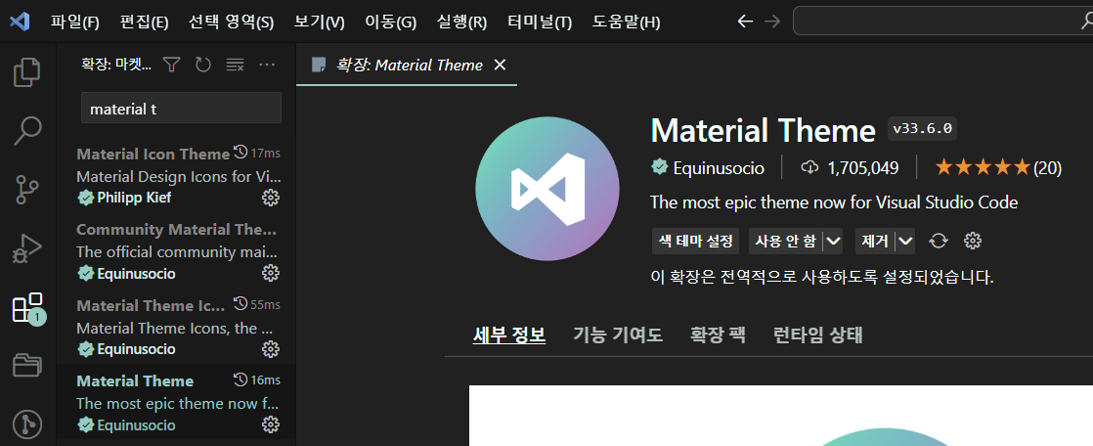This screenshot has height=446, width=1093.
Task: Open the 터미널(T) menu
Action: (540, 22)
